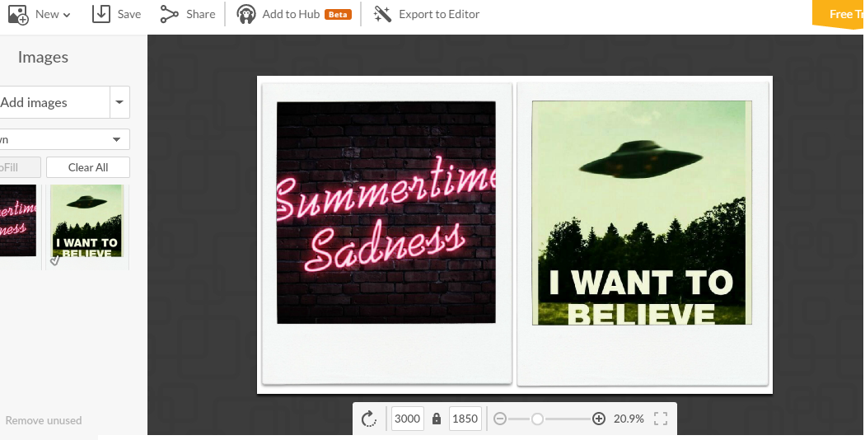The image size is (865, 440).
Task: Click the checkmark under the UFO thumbnail
Action: tap(54, 260)
